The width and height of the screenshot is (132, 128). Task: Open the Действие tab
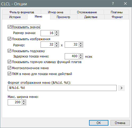91,17
